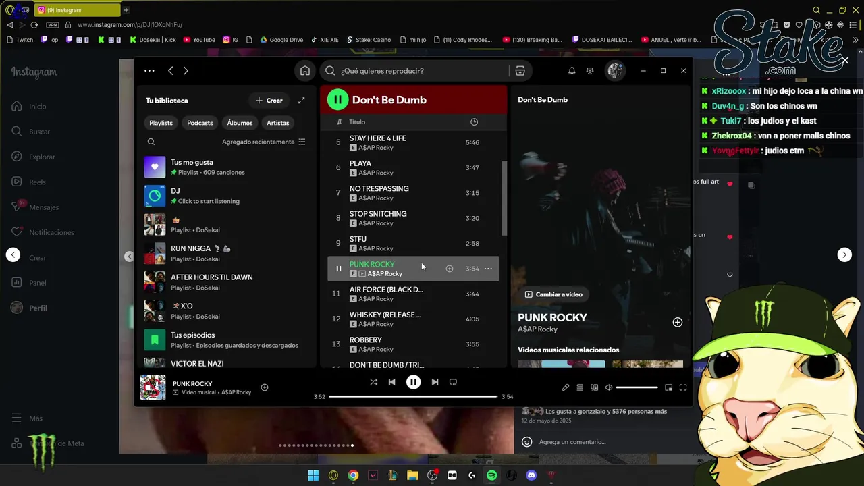Open more options for PUNK ROCKY row
864x486 pixels.
(488, 269)
